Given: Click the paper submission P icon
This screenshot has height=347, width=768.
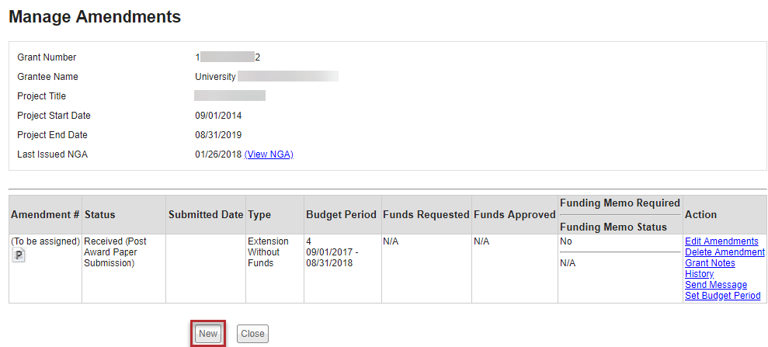Looking at the screenshot, I should pos(19,255).
